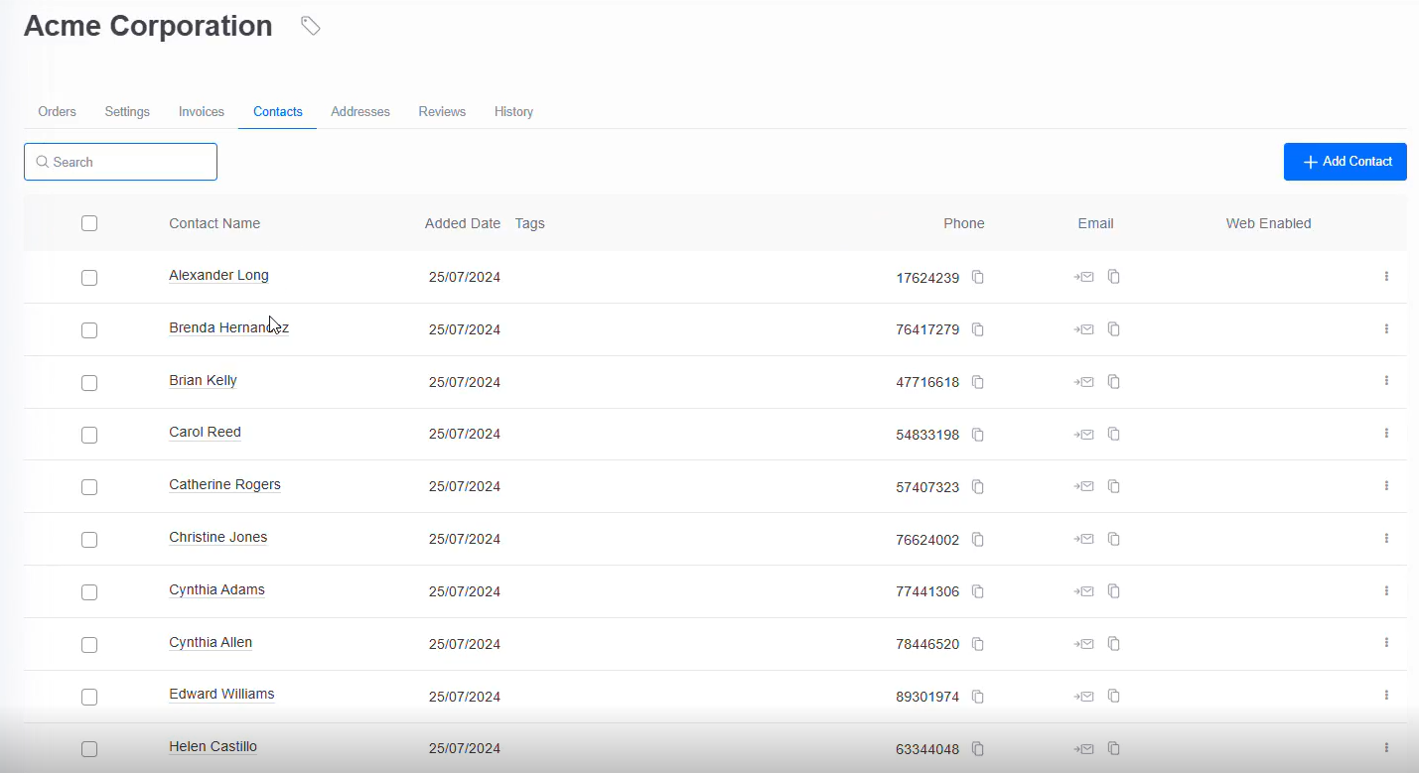Copy Helen Castillo's phone number

tap(978, 749)
